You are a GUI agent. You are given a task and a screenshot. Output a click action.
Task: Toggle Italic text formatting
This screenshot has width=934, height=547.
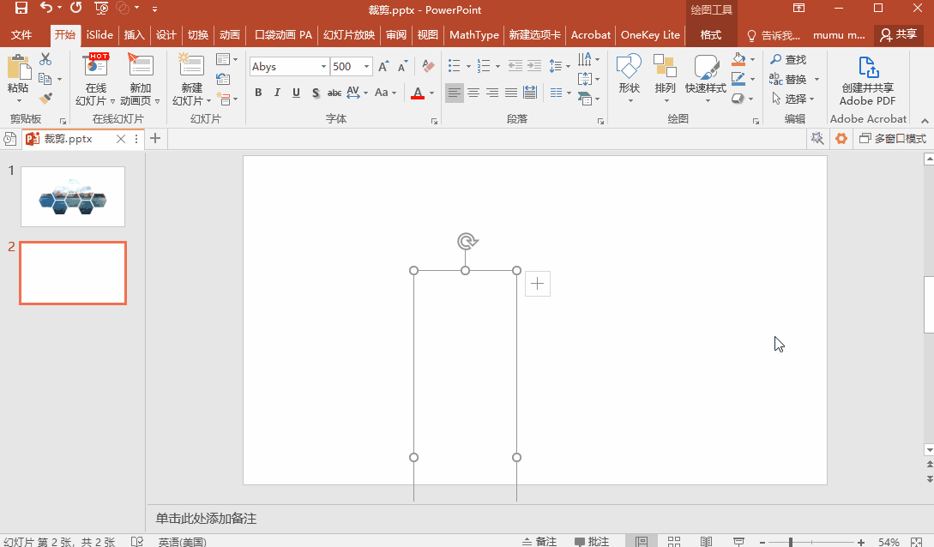pos(277,93)
